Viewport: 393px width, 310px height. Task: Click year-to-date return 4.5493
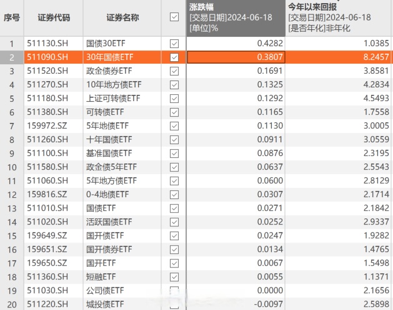point(339,99)
